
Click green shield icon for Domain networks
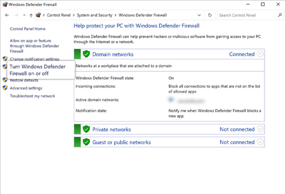[x=86, y=54]
